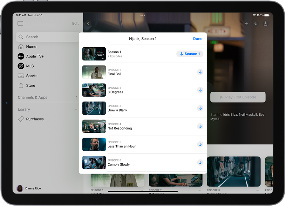This screenshot has width=285, height=206.
Task: Open the Store section
Action: click(x=31, y=85)
